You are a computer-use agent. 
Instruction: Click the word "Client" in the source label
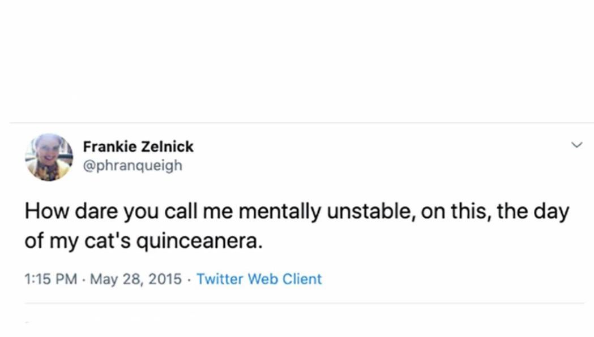click(x=302, y=279)
